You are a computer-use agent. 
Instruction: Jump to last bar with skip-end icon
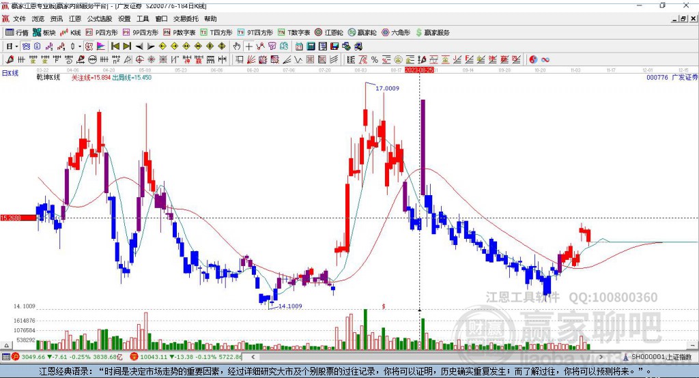pyautogui.click(x=127, y=46)
